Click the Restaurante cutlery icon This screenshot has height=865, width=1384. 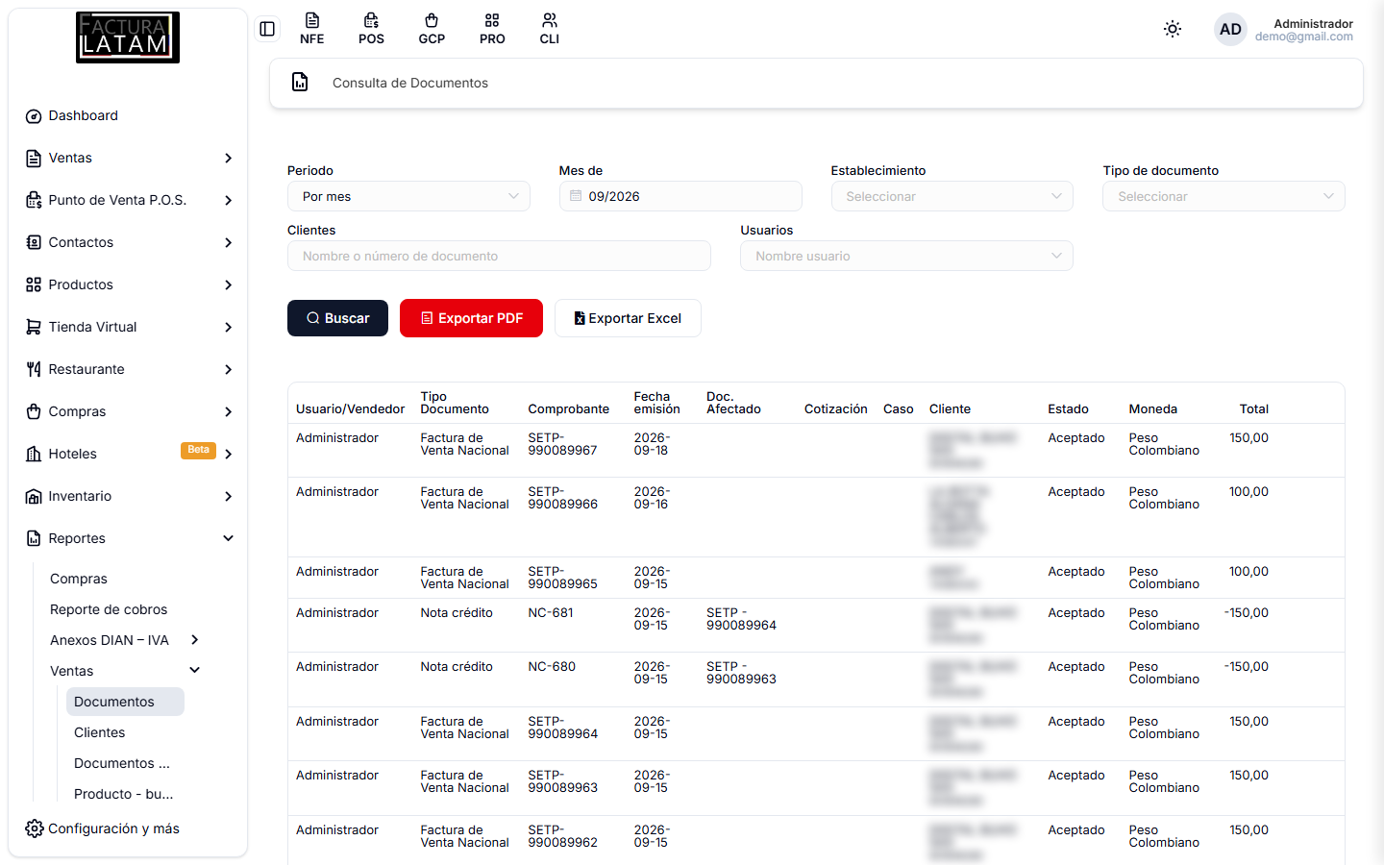pos(34,370)
